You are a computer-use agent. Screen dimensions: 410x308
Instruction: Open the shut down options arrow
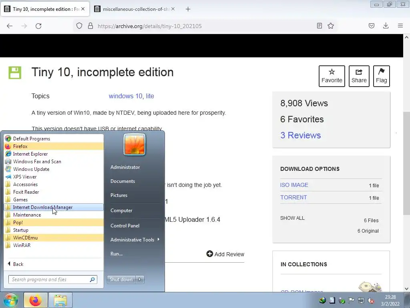pyautogui.click(x=140, y=280)
